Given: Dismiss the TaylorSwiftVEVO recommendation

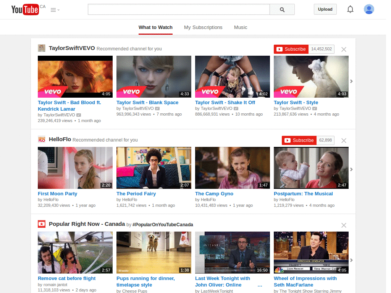Looking at the screenshot, I should 344,49.
